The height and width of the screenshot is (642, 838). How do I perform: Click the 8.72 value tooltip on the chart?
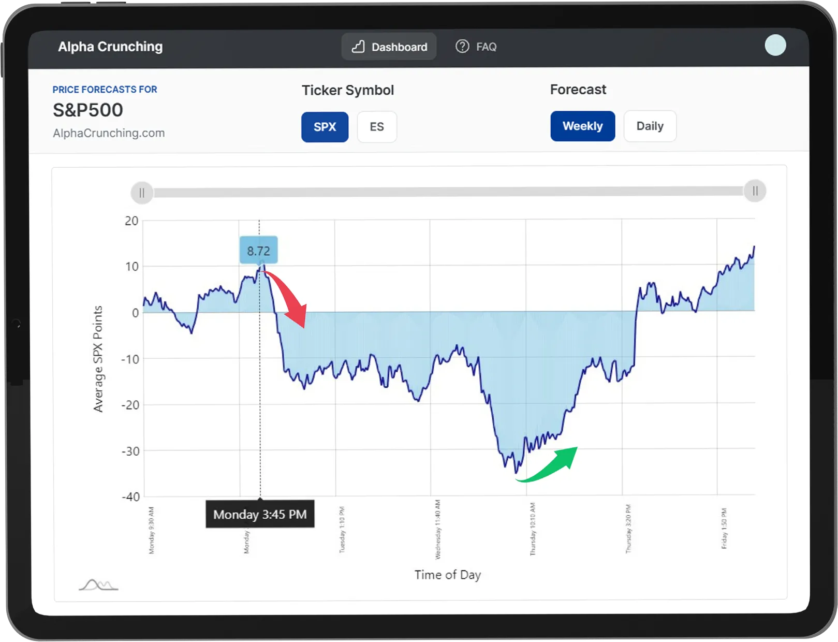259,250
